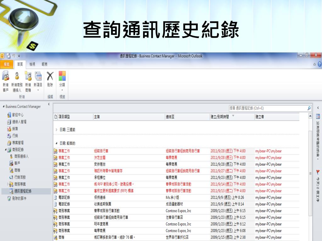This screenshot has height=241, width=322.
Task: Select the 審核並更新提案要求 (RFP) 標準 row
Action: 176,191
